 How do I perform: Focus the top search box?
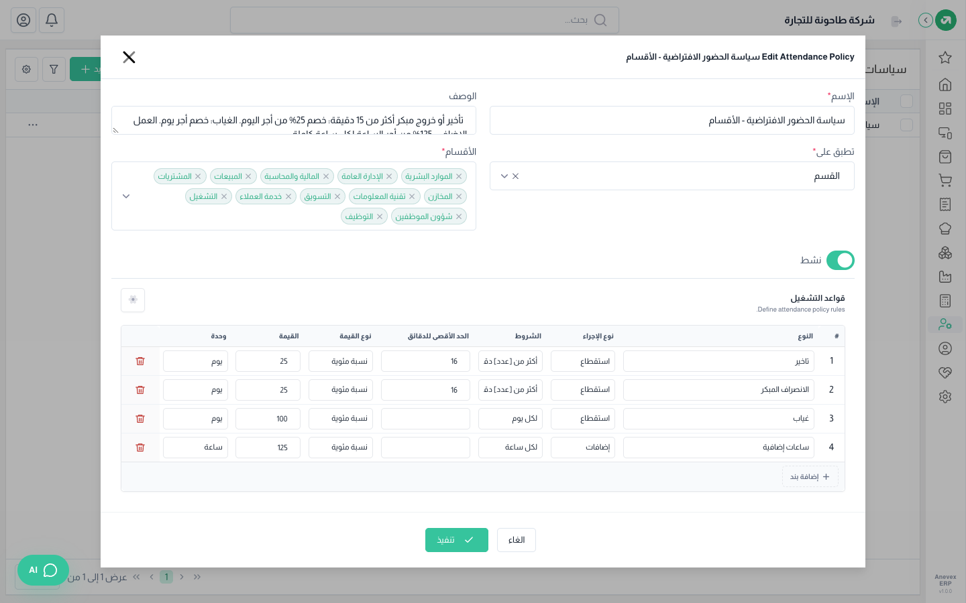[425, 20]
